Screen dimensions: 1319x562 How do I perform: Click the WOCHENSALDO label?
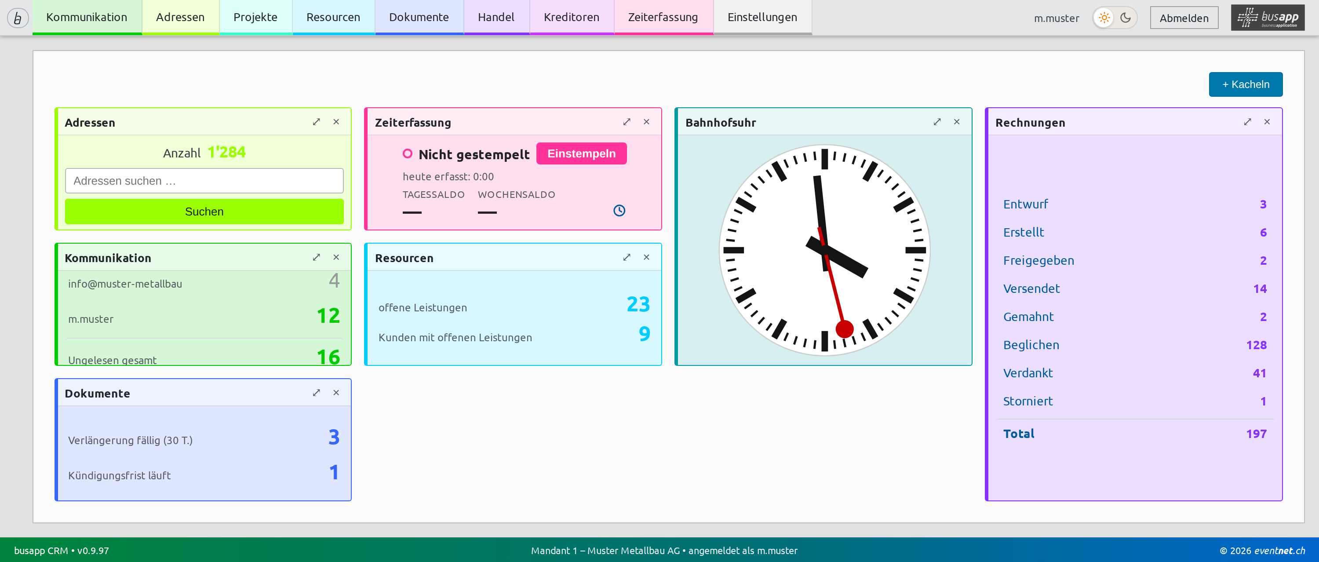click(x=516, y=195)
